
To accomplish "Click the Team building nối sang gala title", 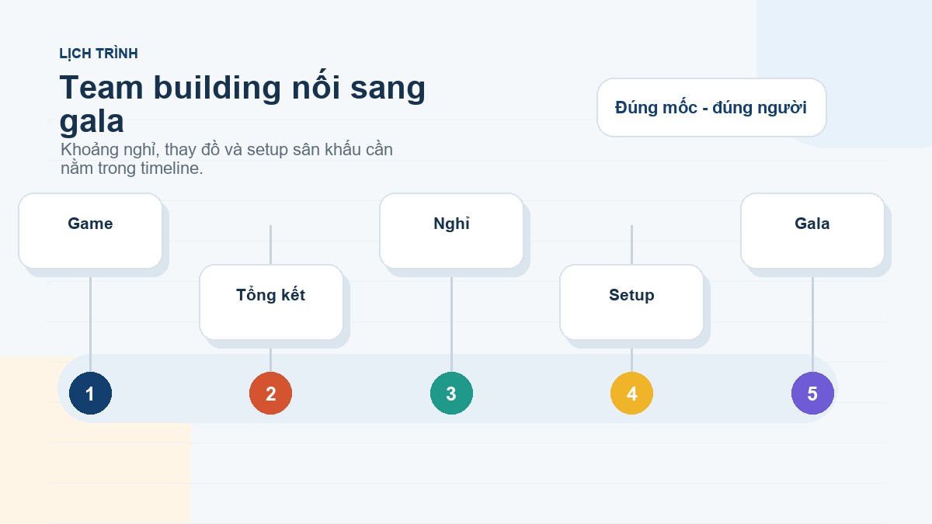I will (242, 104).
